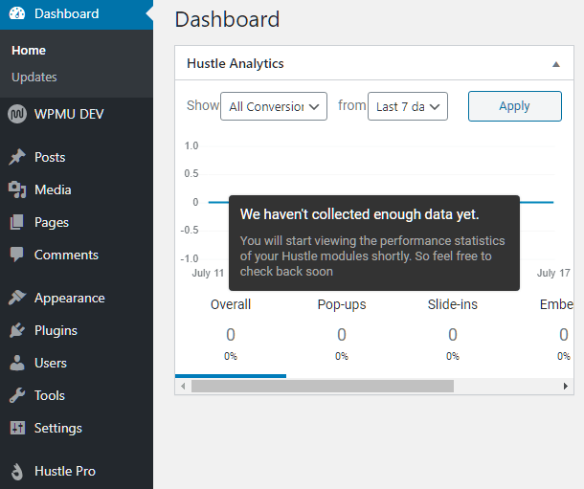
Task: Open the Tools menu
Action: [x=77, y=395]
